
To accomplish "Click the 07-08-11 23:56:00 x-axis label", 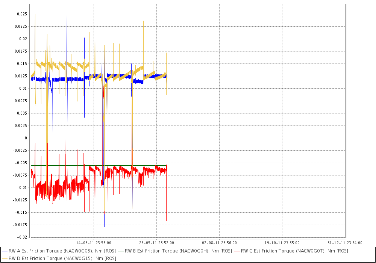I will tap(220, 243).
